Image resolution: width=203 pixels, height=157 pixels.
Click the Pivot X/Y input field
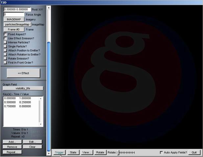pyautogui.click(x=17, y=9)
